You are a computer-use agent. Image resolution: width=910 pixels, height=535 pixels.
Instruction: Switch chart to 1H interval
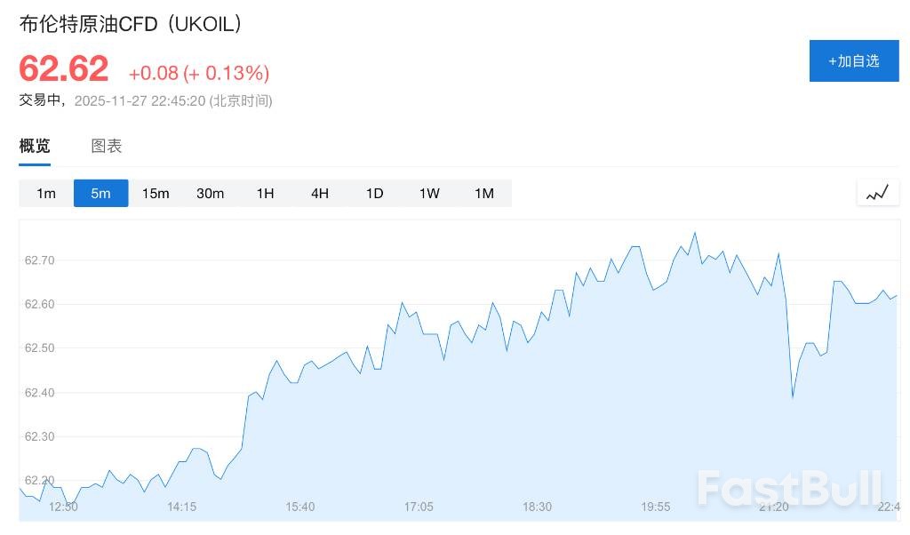[x=265, y=193]
